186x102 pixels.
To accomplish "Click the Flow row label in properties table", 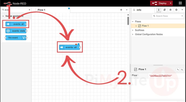I will pos(134,75).
